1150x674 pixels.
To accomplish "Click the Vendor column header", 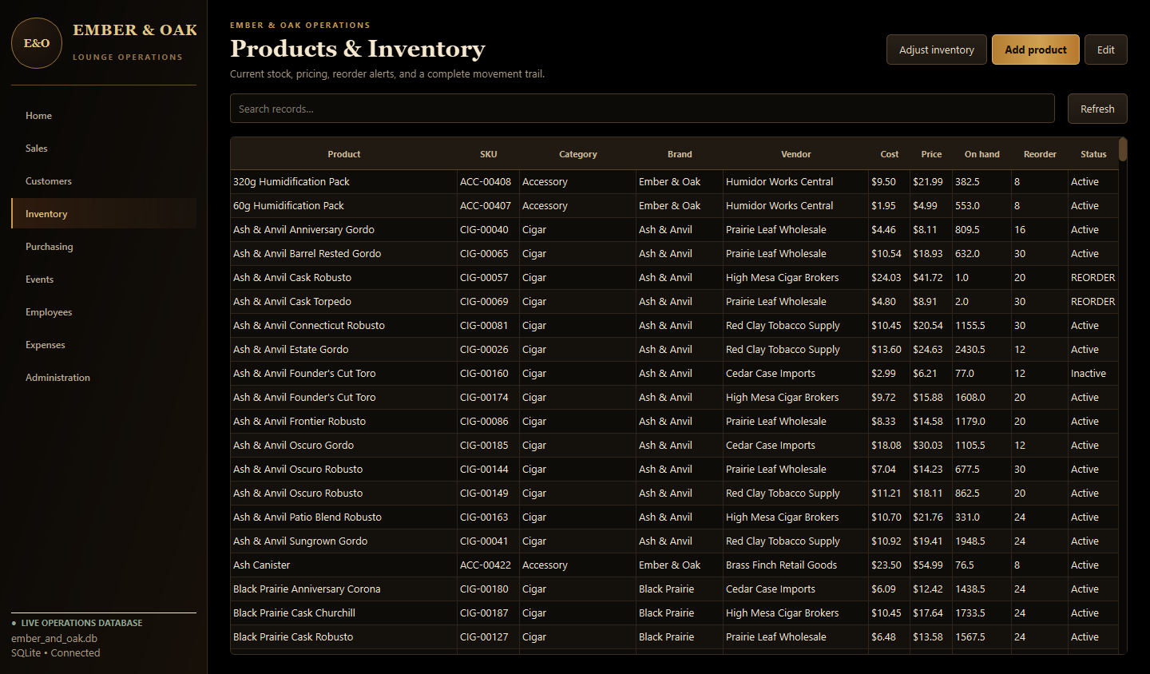I will pos(796,154).
